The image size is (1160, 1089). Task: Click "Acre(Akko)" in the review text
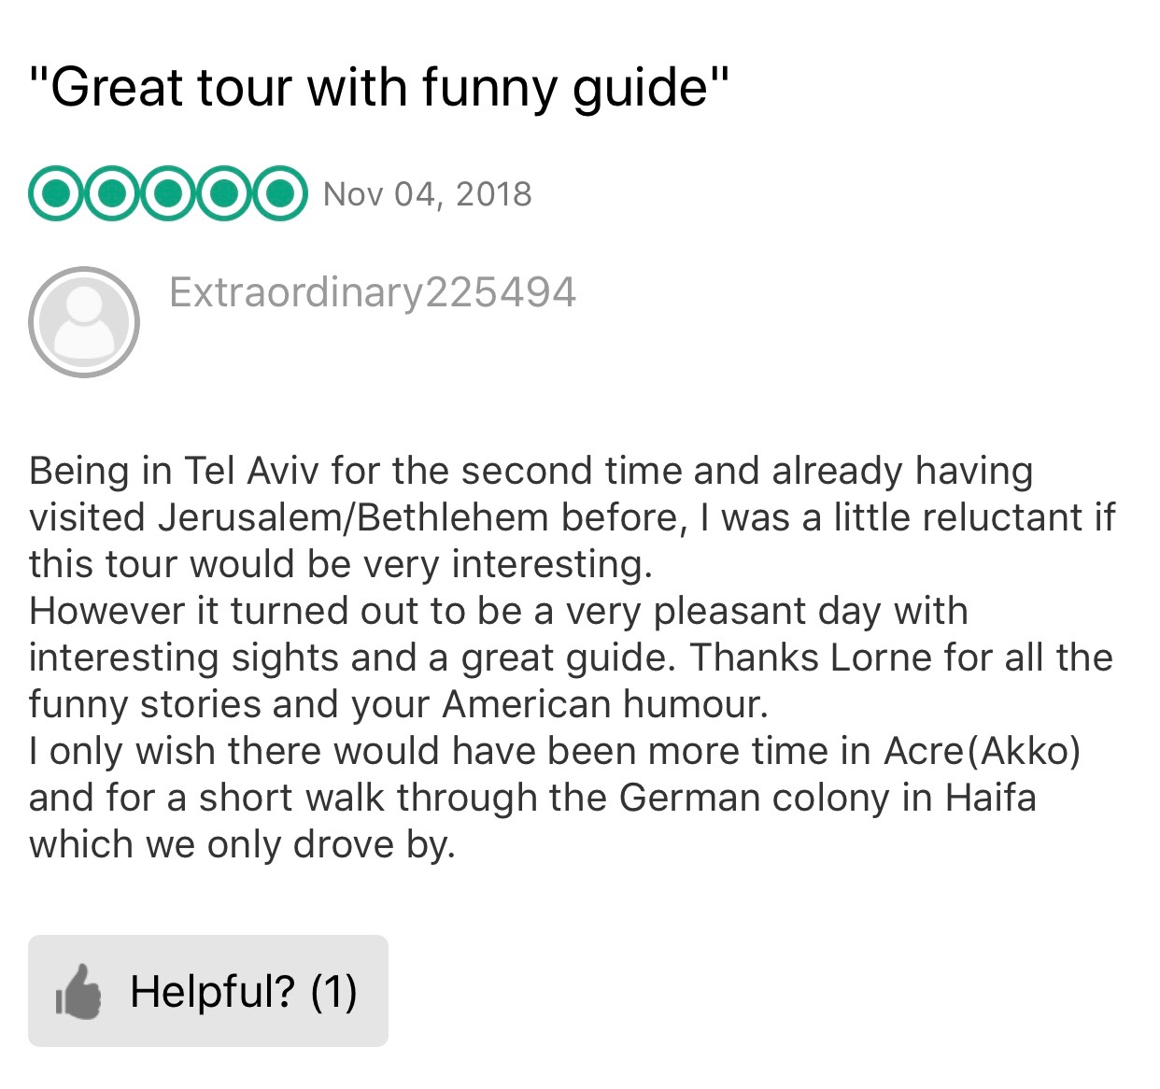click(x=982, y=751)
